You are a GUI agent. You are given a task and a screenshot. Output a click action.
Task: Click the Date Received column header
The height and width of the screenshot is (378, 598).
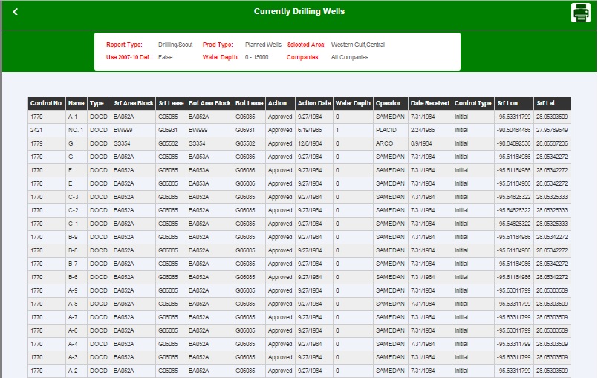pos(430,103)
